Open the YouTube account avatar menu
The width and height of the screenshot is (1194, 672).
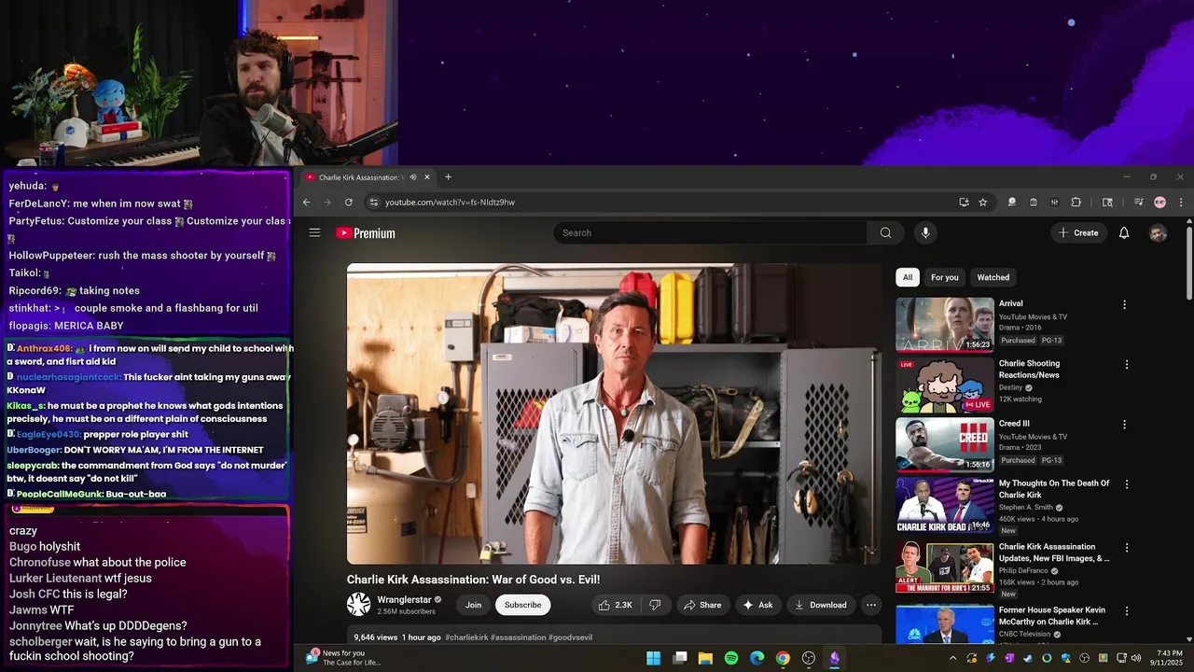(1158, 232)
